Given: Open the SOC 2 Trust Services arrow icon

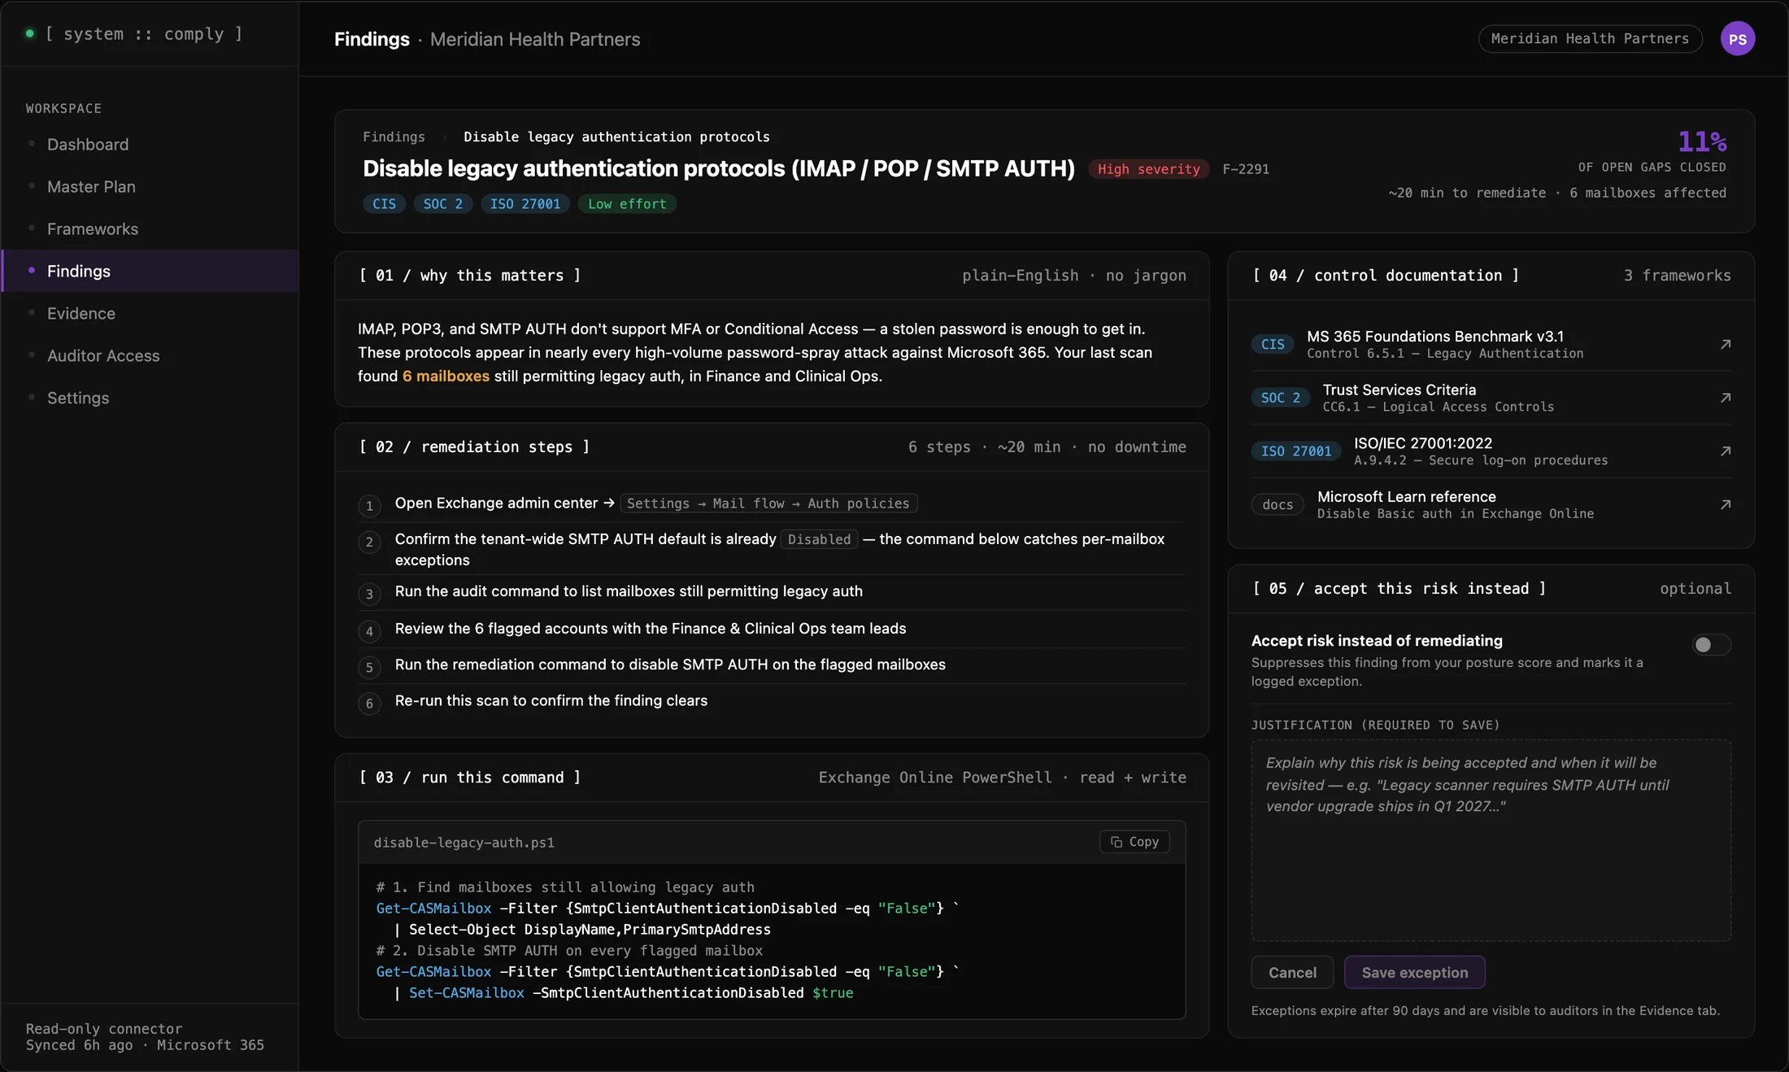Looking at the screenshot, I should (1725, 398).
